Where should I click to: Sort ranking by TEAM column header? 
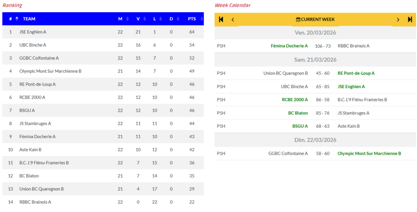tap(29, 19)
